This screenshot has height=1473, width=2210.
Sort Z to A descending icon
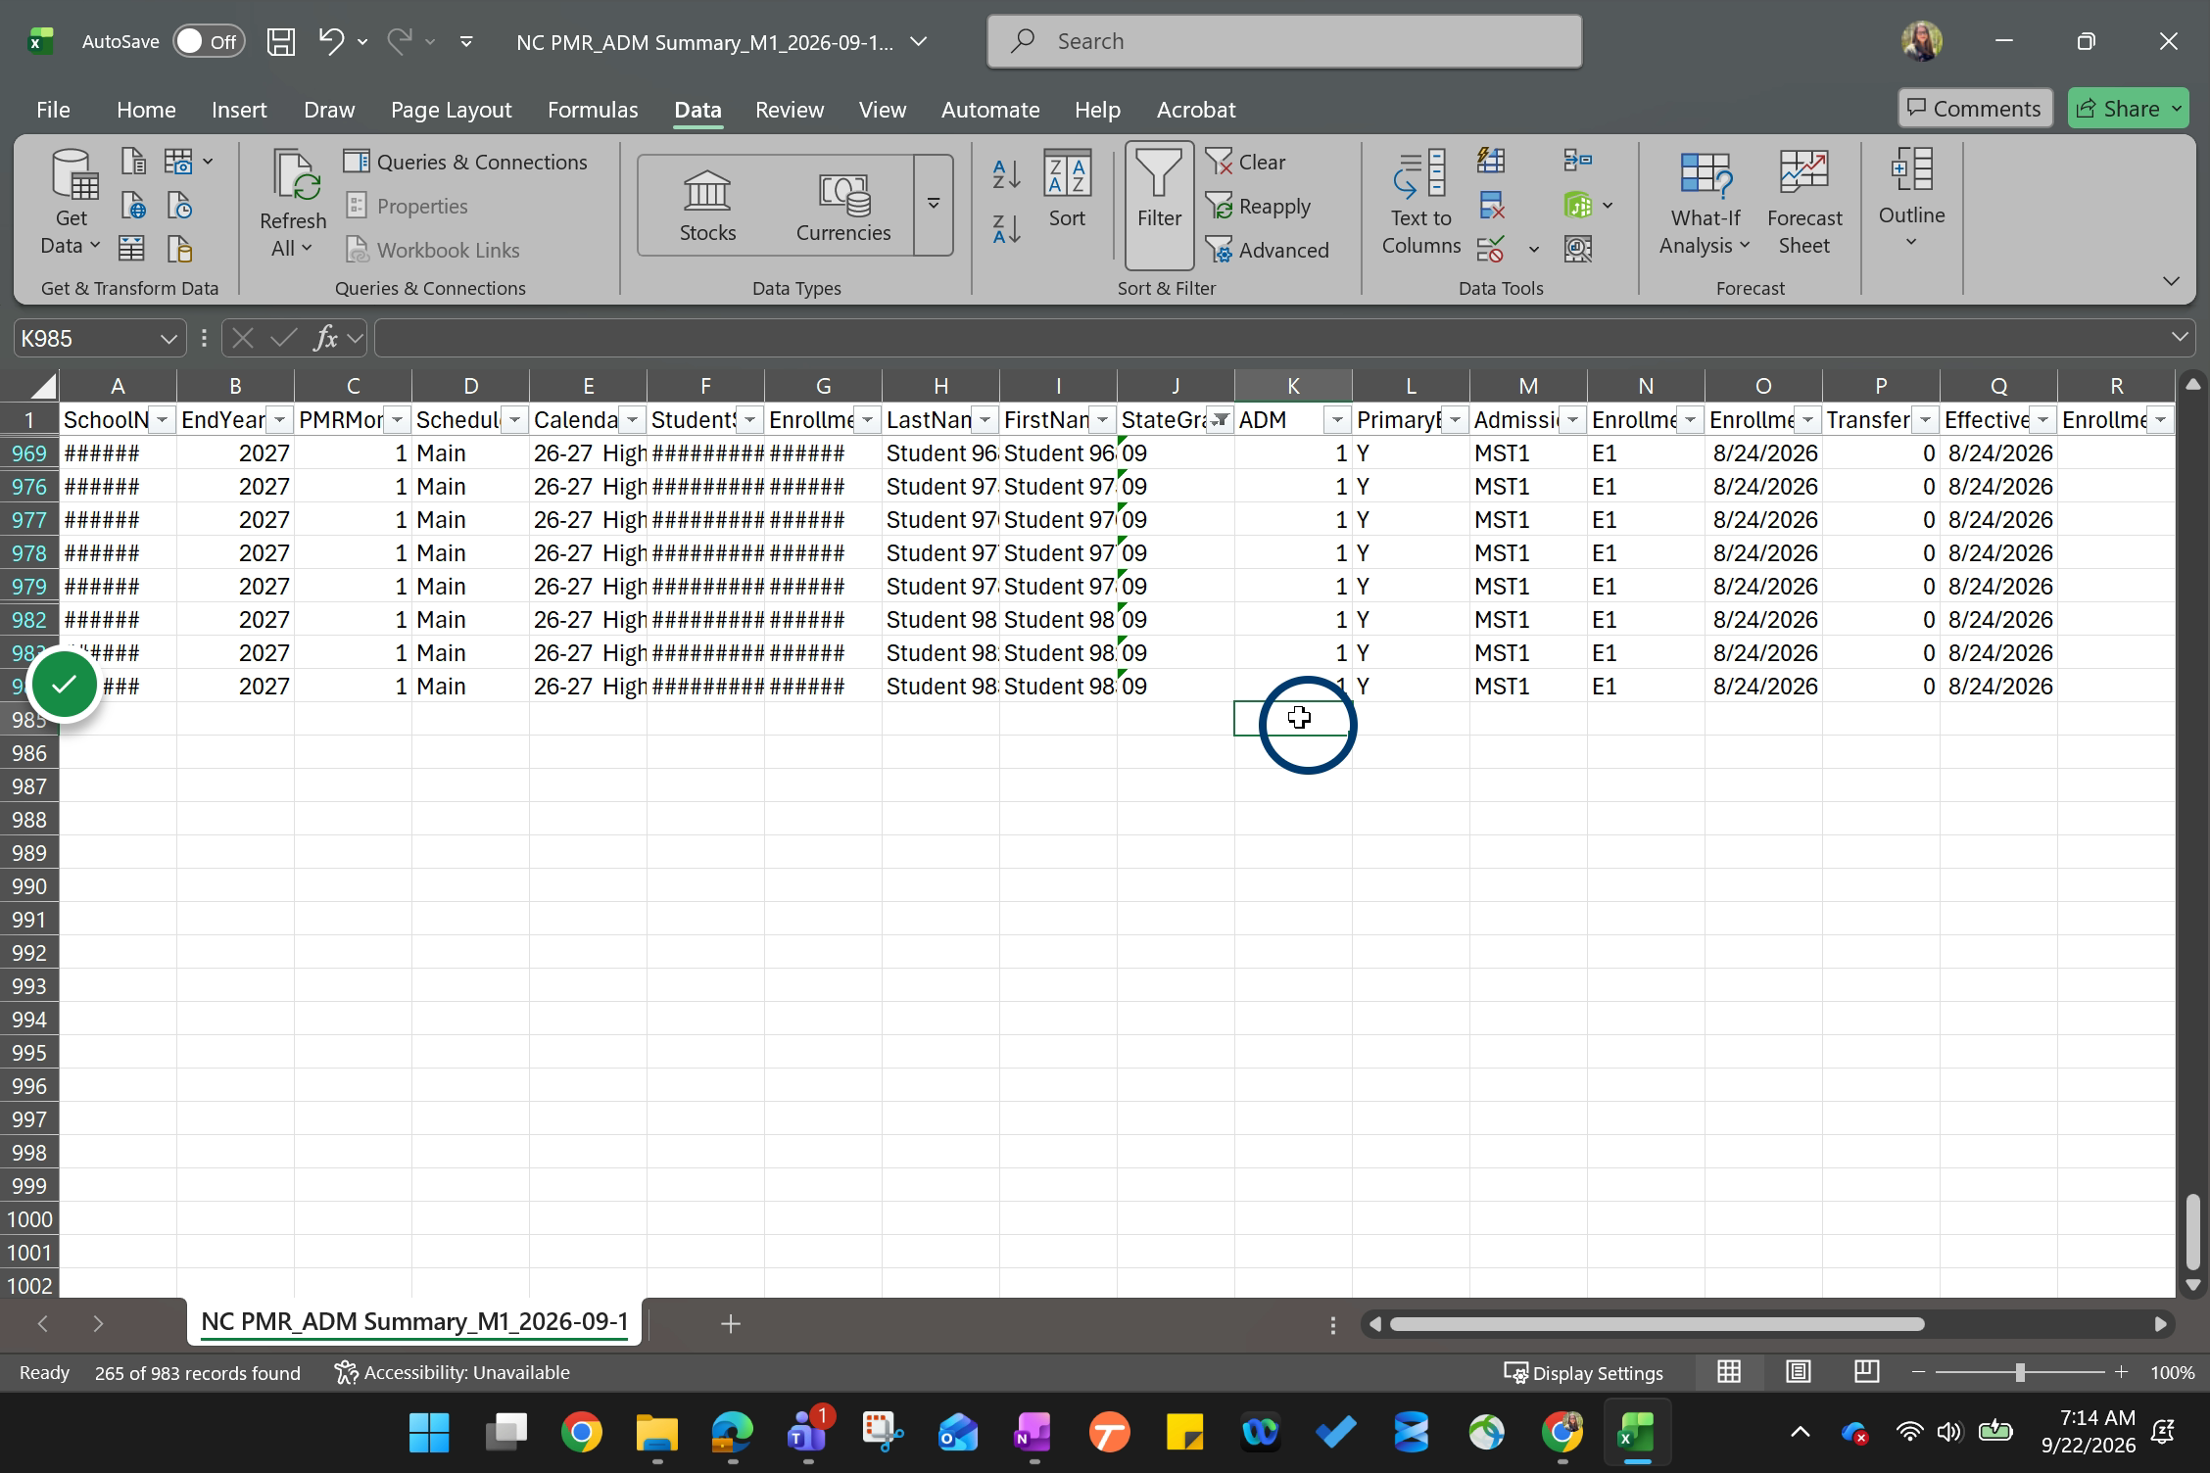point(1006,228)
